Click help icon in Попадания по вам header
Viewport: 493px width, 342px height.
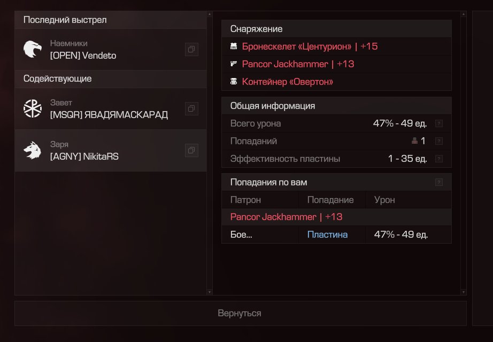pos(439,182)
